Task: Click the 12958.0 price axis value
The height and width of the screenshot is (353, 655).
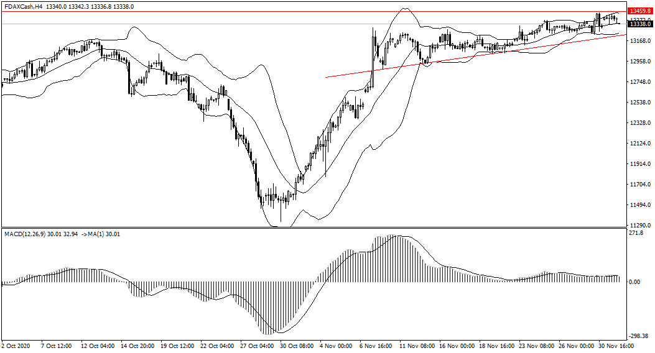Action: (640, 62)
